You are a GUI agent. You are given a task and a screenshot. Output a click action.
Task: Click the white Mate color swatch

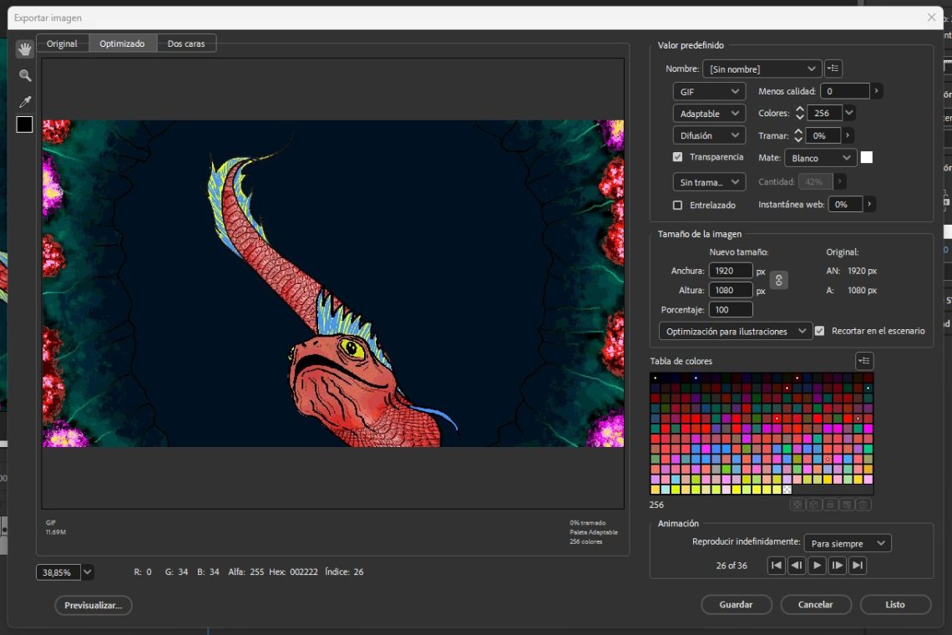[867, 157]
